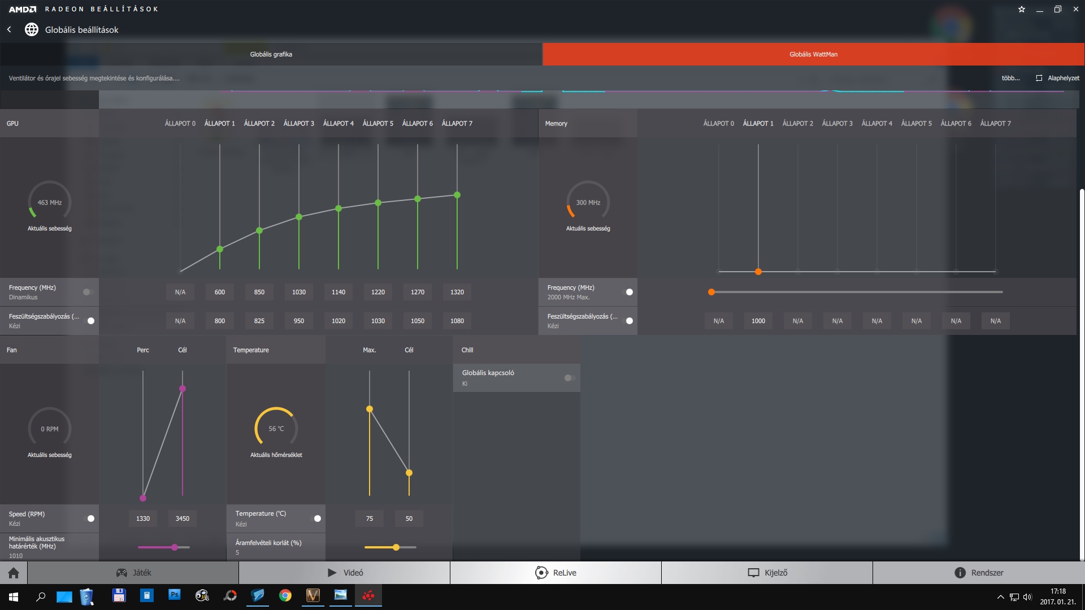Viewport: 1085px width, 610px height.
Task: Toggle Chill Globális kapcsoló switch
Action: [x=569, y=378]
